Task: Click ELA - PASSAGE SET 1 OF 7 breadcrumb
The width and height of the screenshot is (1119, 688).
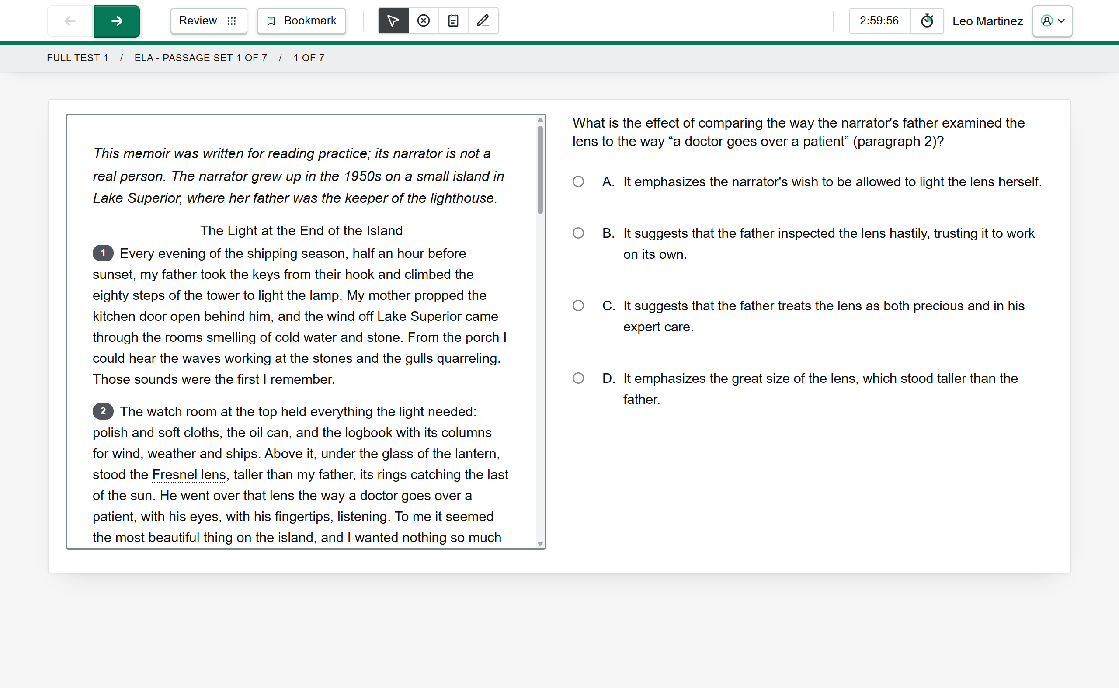Action: pyautogui.click(x=201, y=58)
